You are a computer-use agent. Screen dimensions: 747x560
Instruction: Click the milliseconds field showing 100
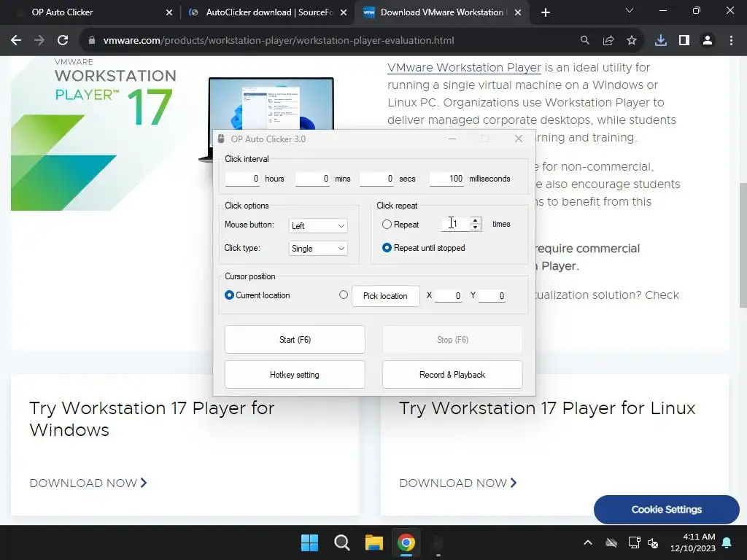point(446,179)
